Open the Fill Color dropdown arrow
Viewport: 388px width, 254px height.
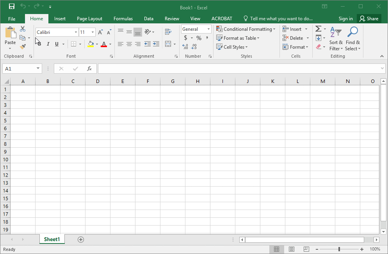(x=96, y=44)
